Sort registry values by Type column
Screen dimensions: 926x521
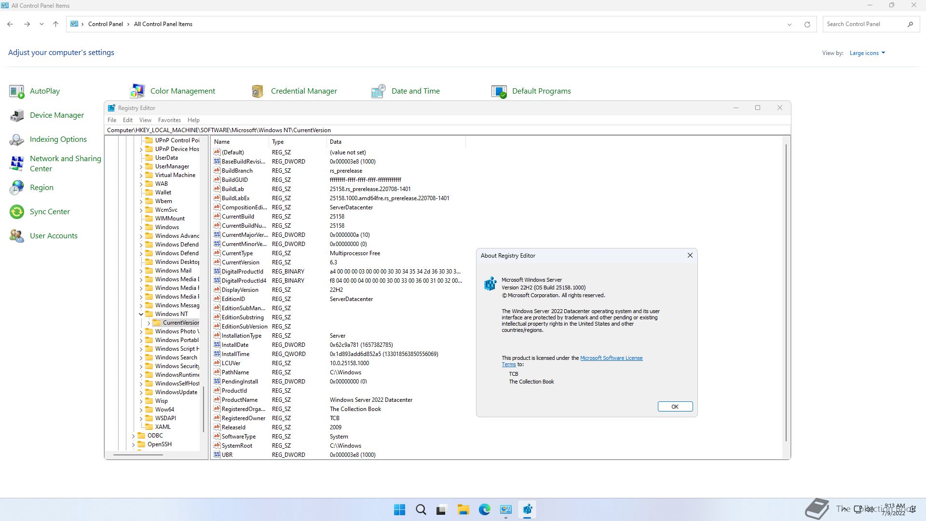298,142
